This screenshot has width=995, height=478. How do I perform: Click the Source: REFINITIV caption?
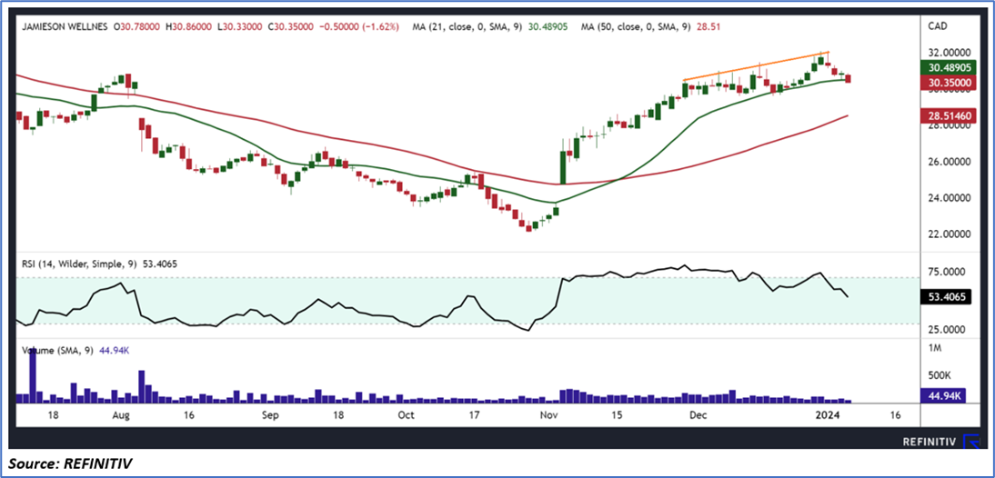(x=68, y=464)
